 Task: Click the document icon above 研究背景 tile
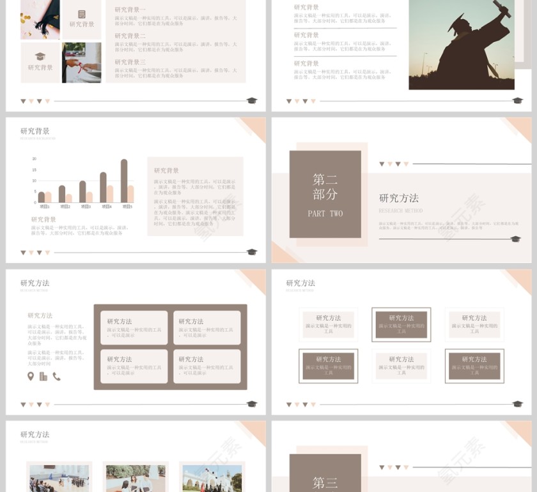point(82,14)
